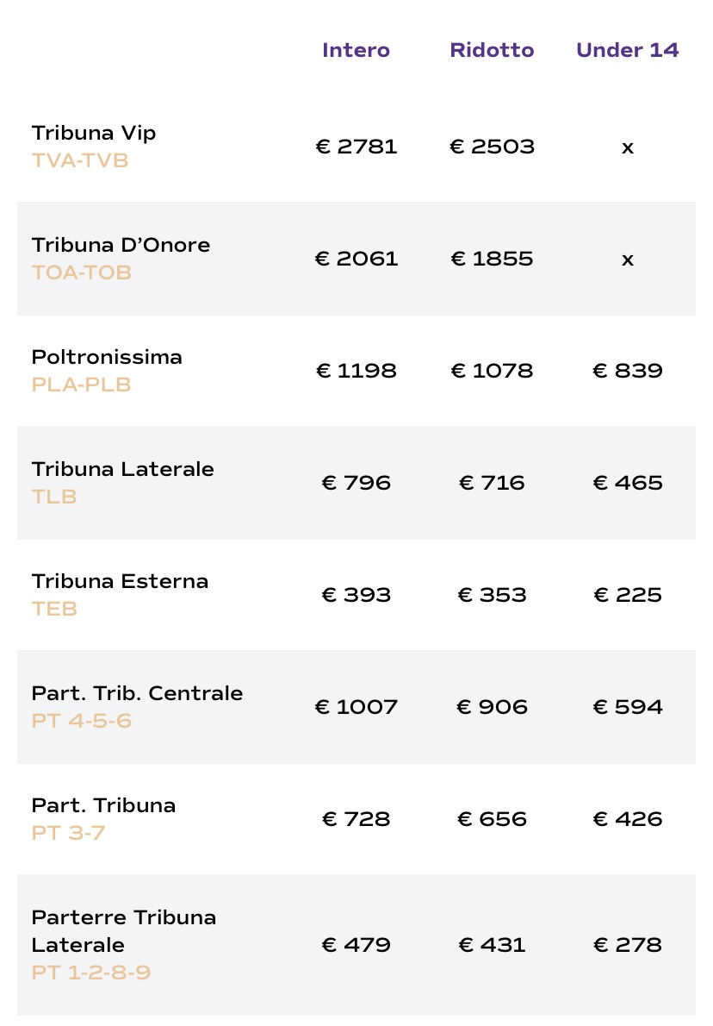Select Tribuna Laterale Intero price € 796

356,483
